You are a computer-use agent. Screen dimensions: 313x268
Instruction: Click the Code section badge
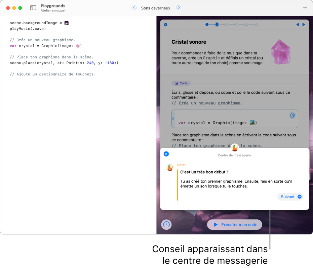(181, 83)
